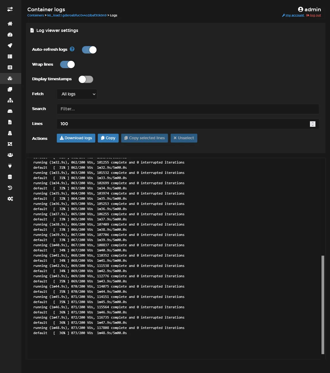
Task: Select the rocket deploy icon in sidebar
Action: 10,45
